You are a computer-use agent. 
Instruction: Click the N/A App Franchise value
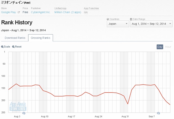86,12
